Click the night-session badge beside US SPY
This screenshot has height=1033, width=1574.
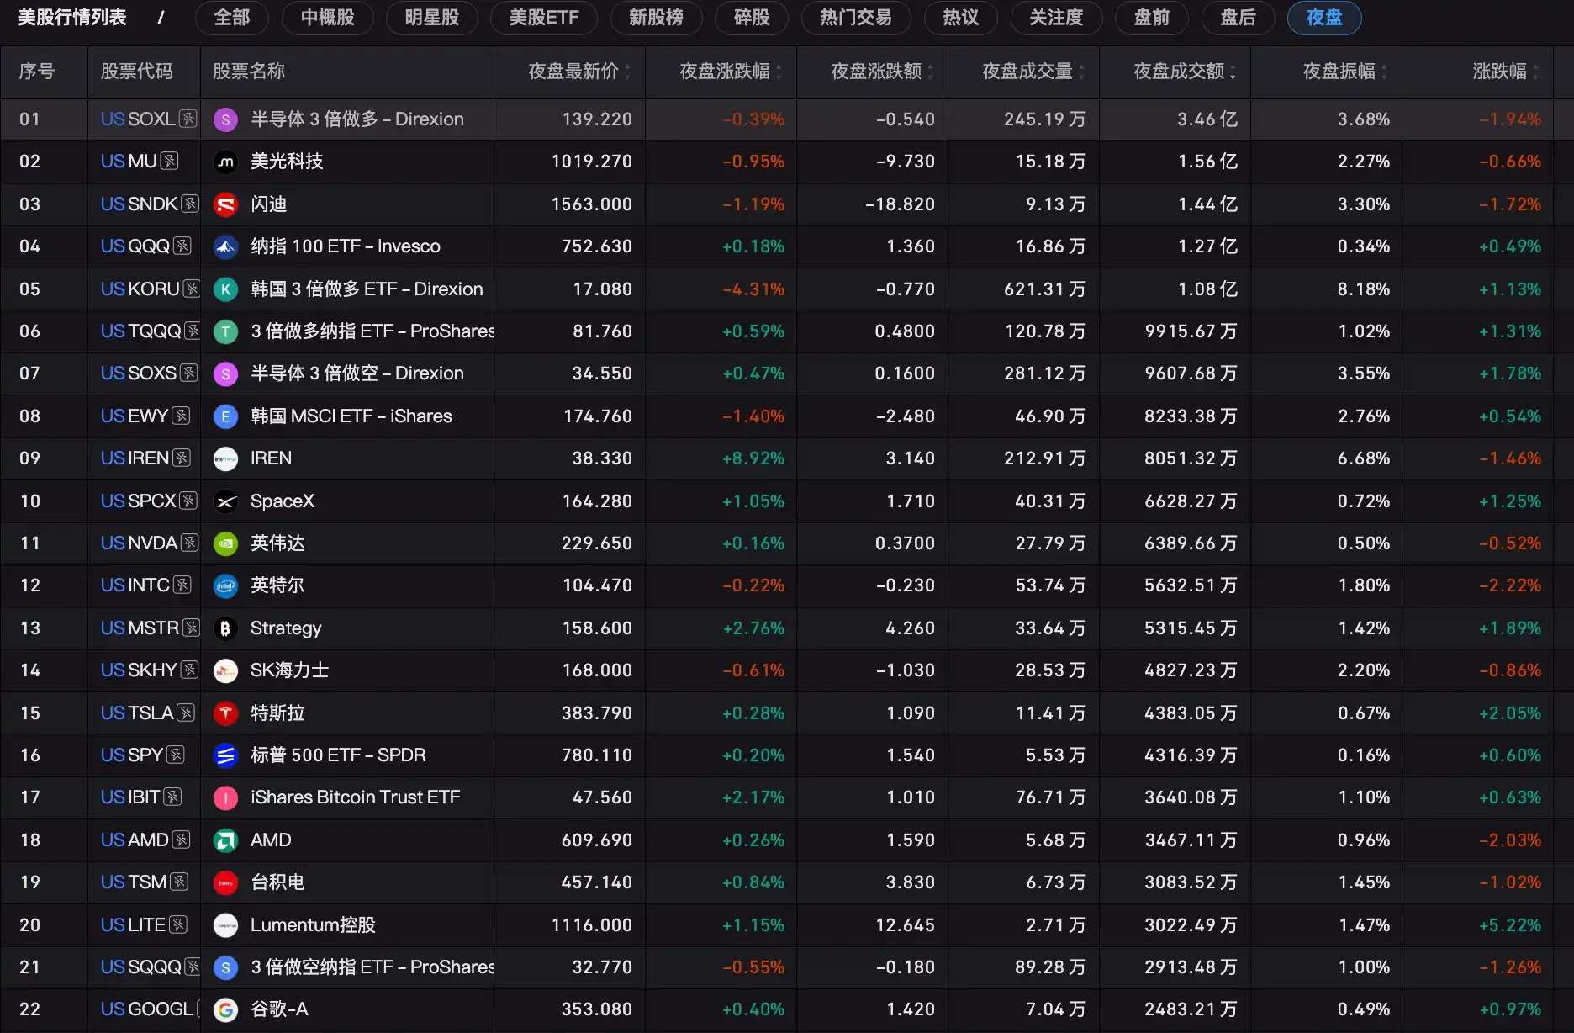click(175, 755)
